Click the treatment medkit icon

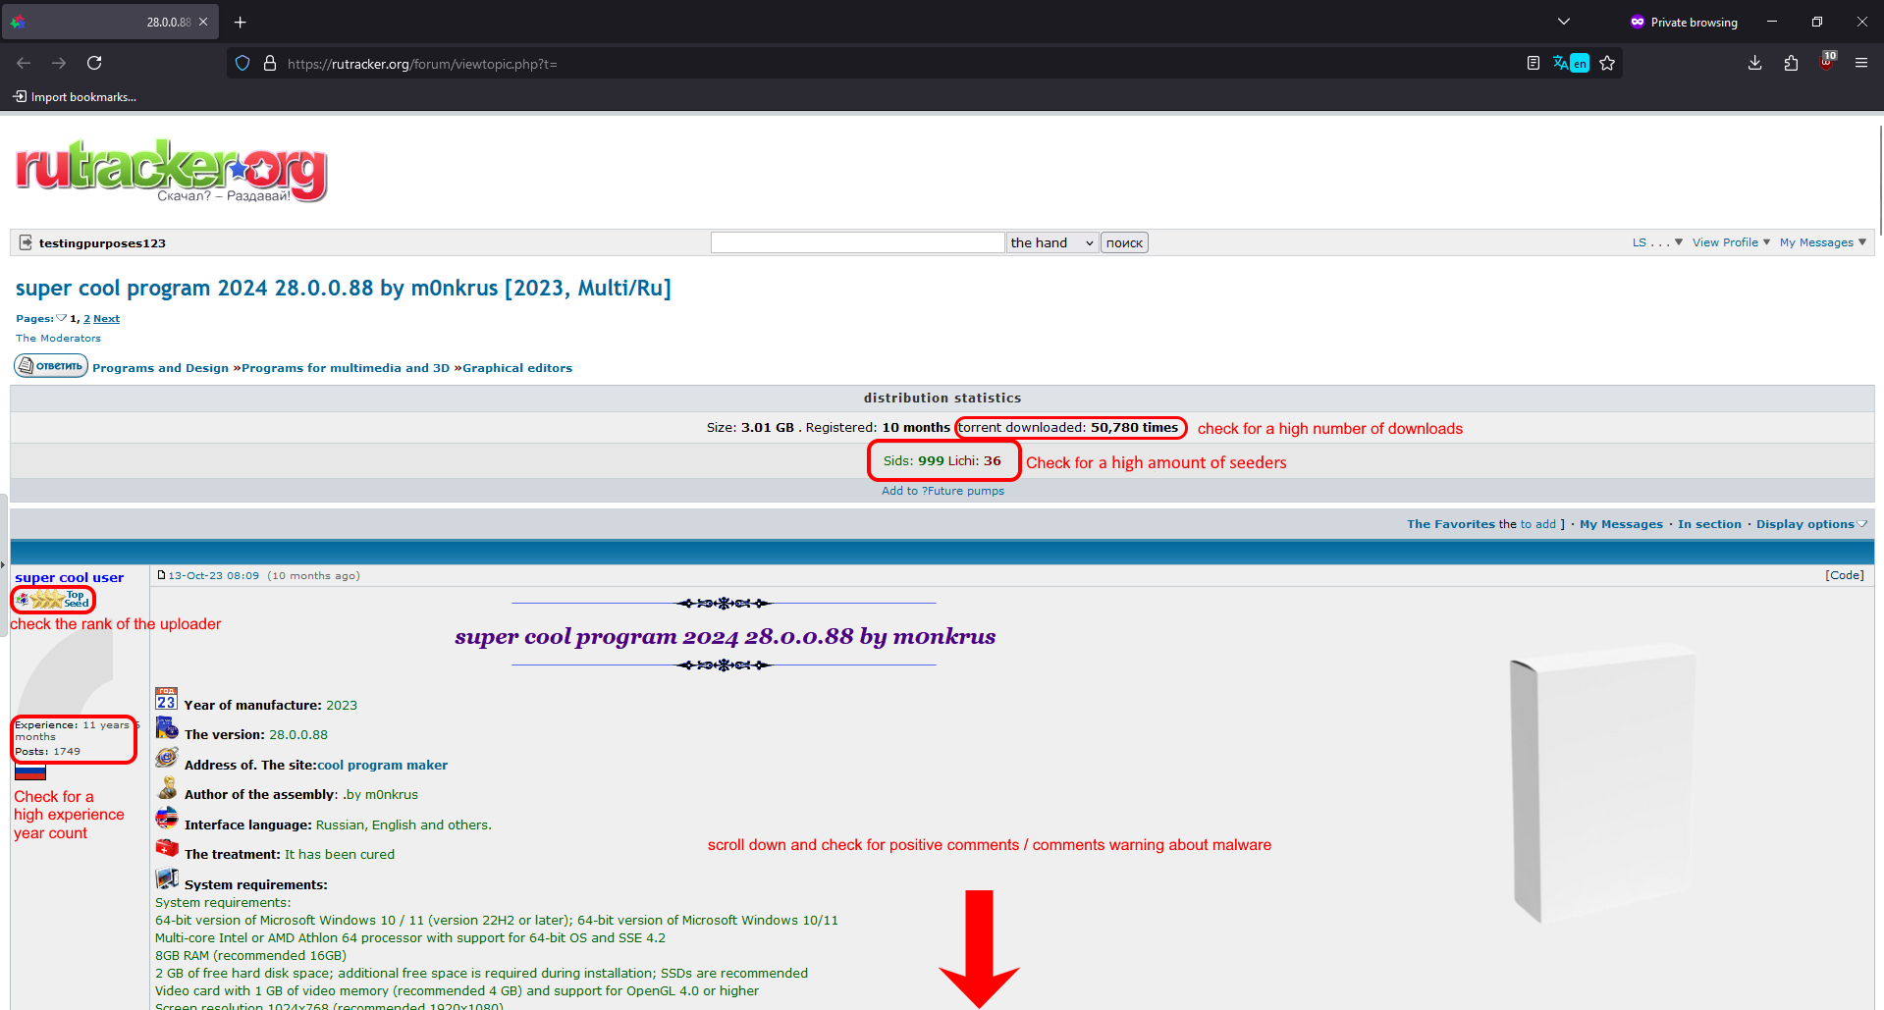pyautogui.click(x=167, y=848)
